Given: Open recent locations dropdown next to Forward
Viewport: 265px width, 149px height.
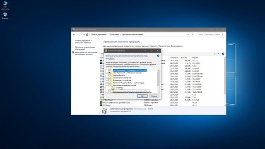Looking at the screenshot, I should [81, 34].
